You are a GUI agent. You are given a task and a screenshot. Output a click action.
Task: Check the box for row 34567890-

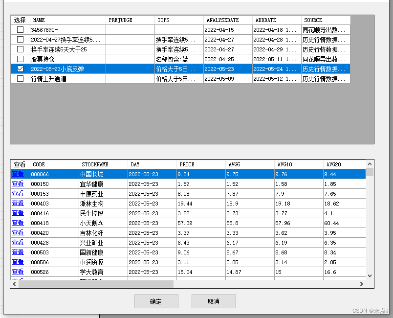click(x=20, y=29)
